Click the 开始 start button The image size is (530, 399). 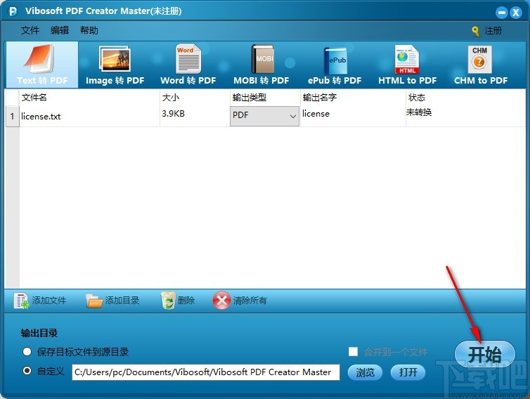pos(485,355)
